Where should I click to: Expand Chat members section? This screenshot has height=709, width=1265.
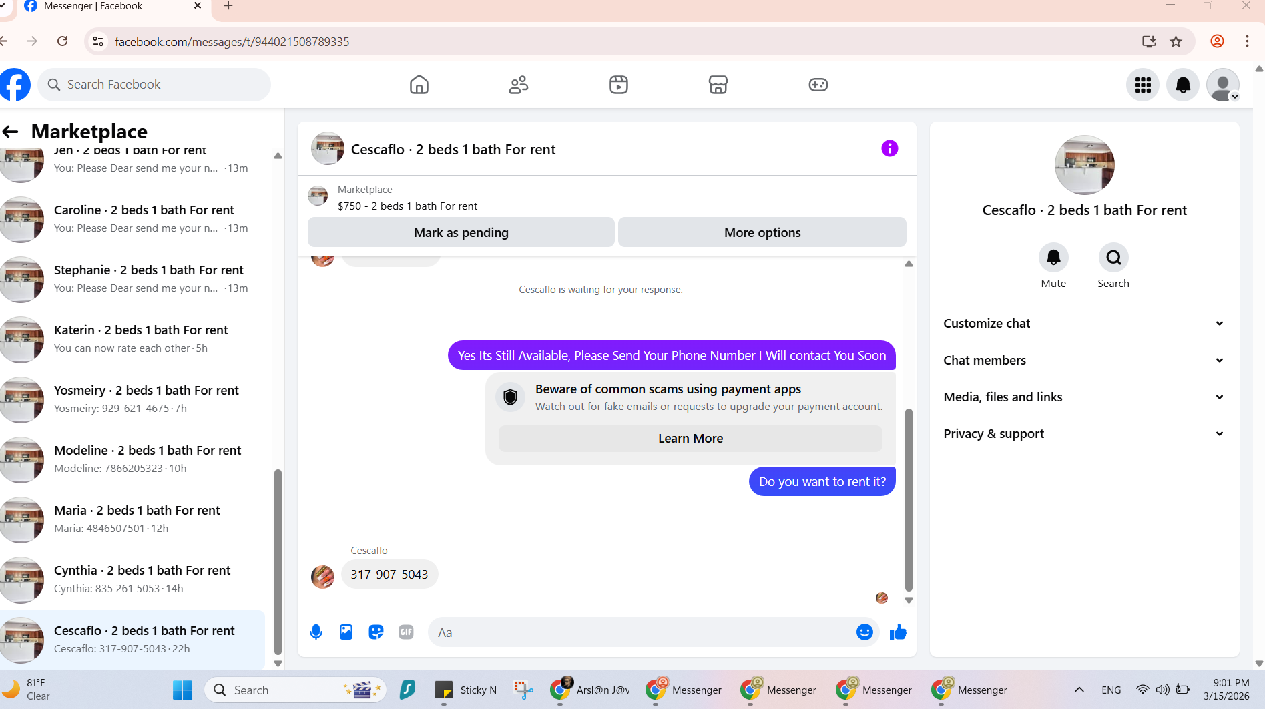point(1084,361)
